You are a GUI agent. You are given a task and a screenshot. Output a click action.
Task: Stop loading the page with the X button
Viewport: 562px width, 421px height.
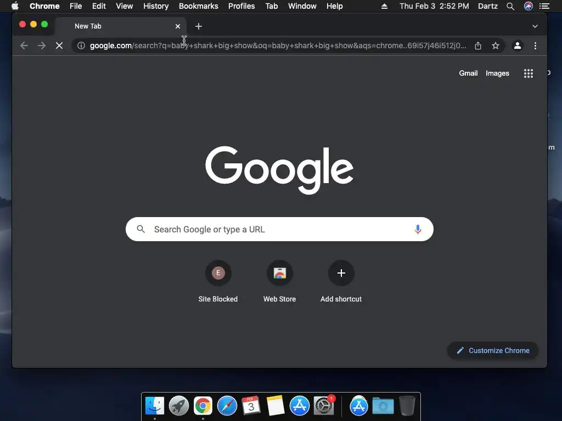coord(59,46)
